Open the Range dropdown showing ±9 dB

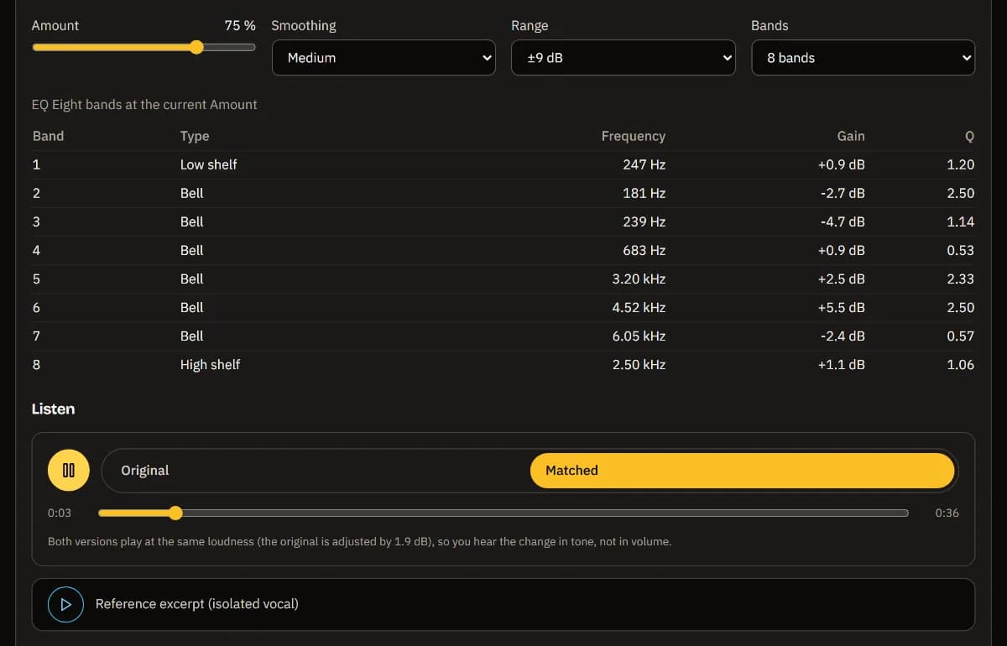click(x=624, y=58)
